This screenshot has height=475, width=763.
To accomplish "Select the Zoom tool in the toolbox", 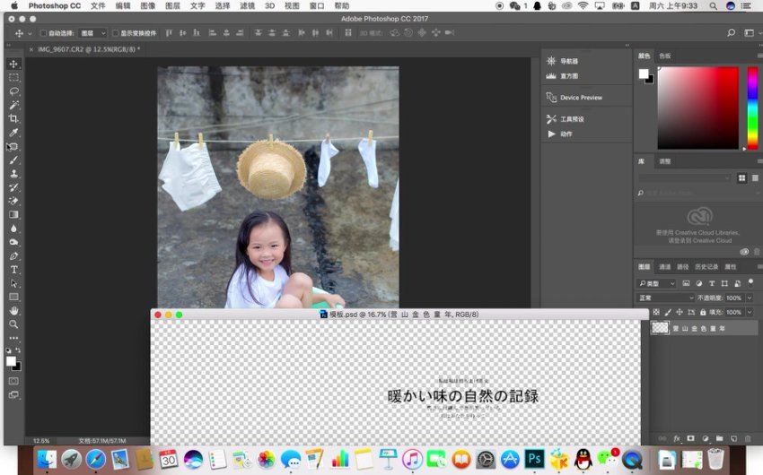I will click(13, 324).
